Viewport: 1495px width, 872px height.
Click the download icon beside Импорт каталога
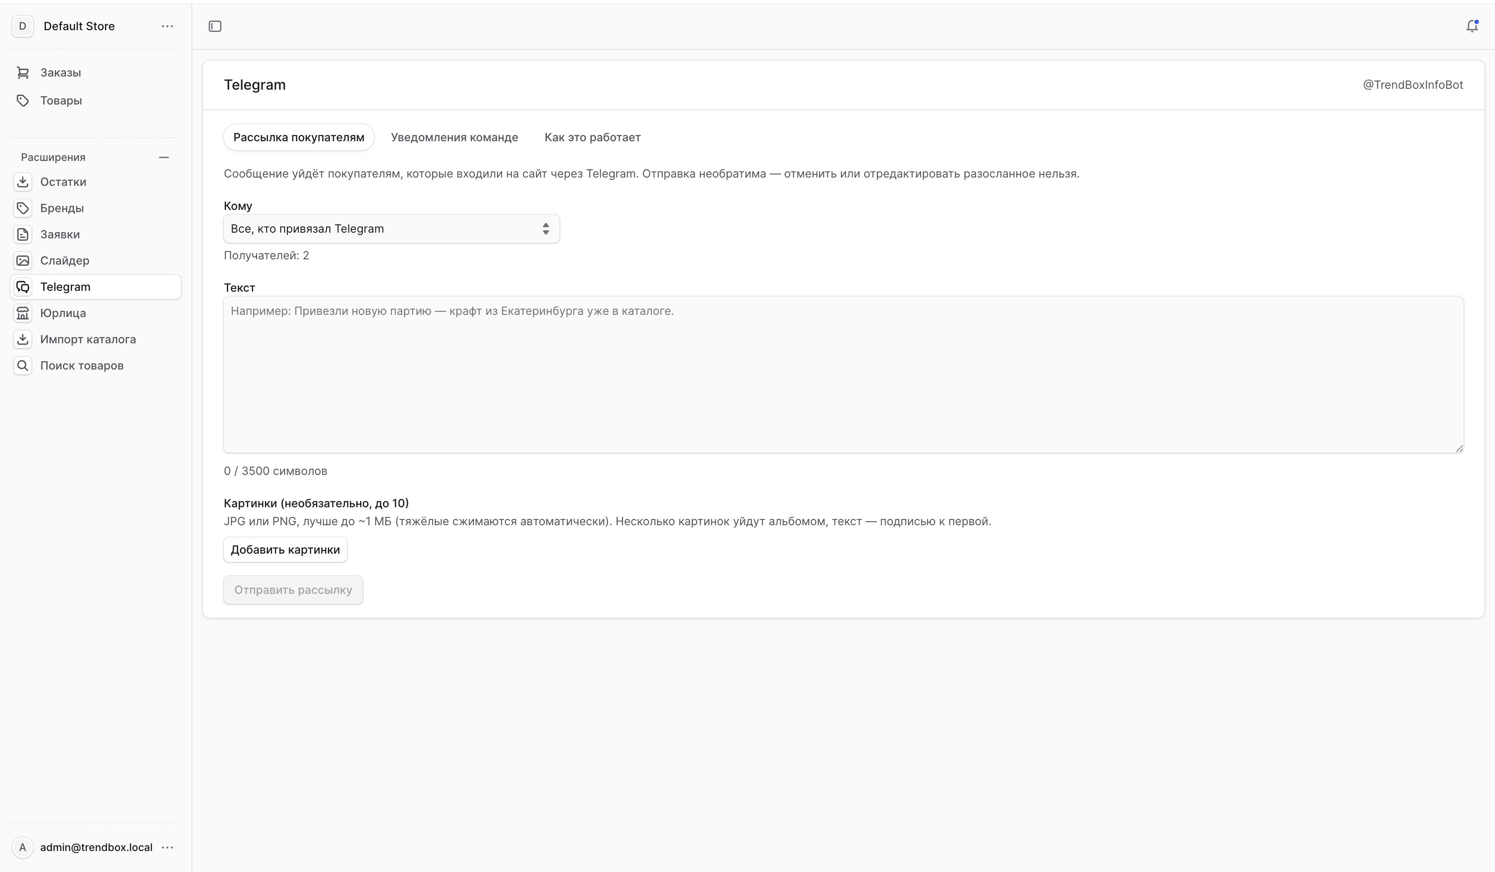click(23, 339)
